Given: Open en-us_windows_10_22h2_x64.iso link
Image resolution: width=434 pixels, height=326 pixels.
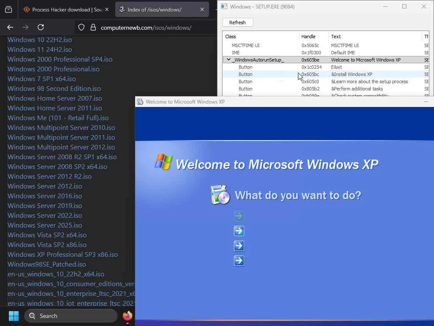Looking at the screenshot, I should click(56, 274).
